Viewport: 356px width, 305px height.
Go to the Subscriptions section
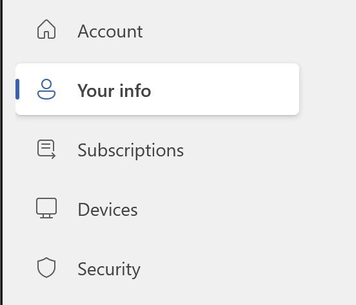pyautogui.click(x=130, y=151)
